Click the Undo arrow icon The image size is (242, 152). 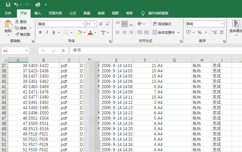16,4
